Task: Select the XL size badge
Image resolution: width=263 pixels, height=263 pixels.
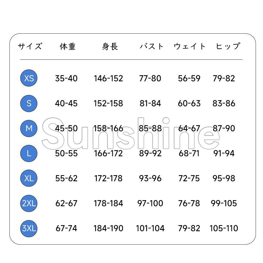Action: [x=29, y=178]
